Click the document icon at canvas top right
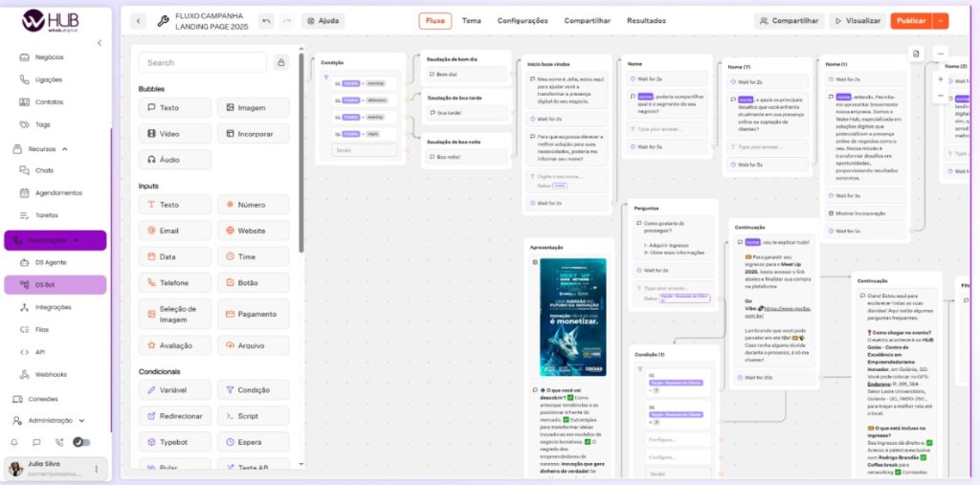 pyautogui.click(x=915, y=54)
